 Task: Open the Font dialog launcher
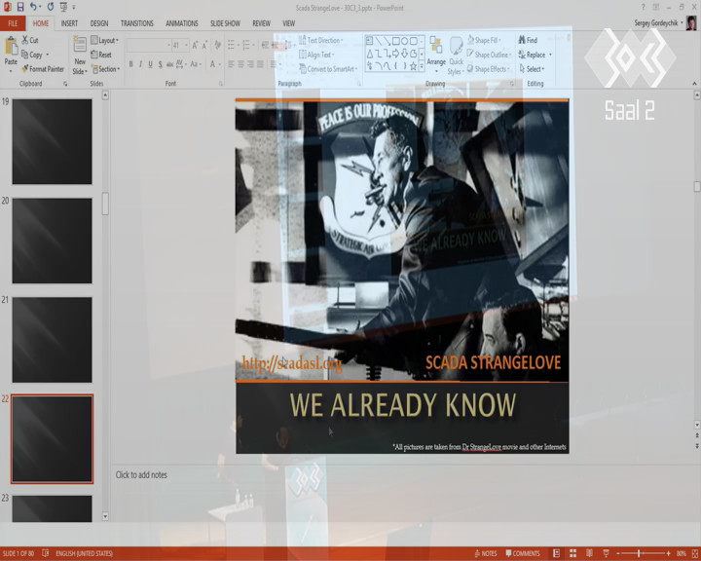click(220, 84)
